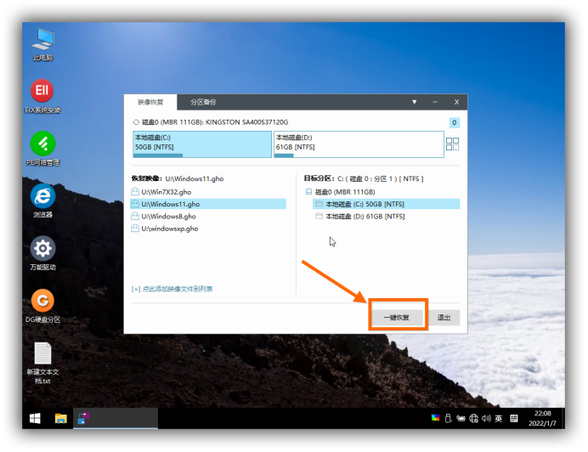The width and height of the screenshot is (588, 452).
Task: Click the grid view icon beside disk partitions
Action: pos(455,144)
